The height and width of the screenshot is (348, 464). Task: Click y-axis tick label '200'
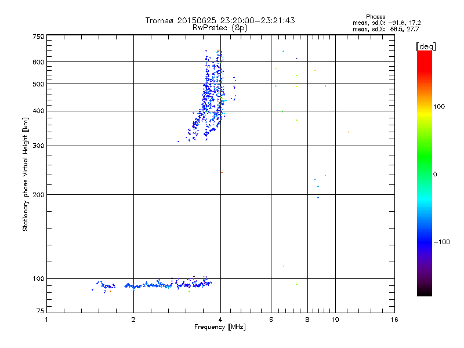pyautogui.click(x=38, y=195)
